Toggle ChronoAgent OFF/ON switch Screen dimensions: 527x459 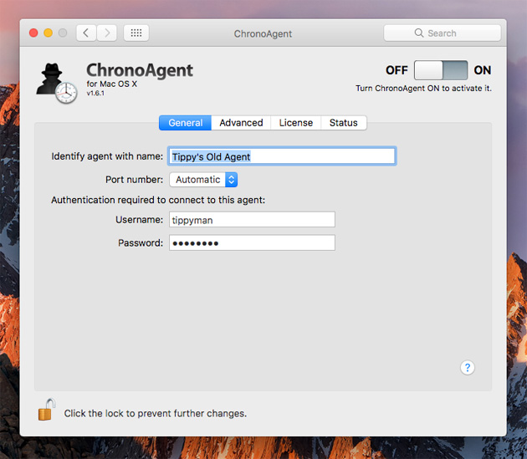pyautogui.click(x=441, y=70)
